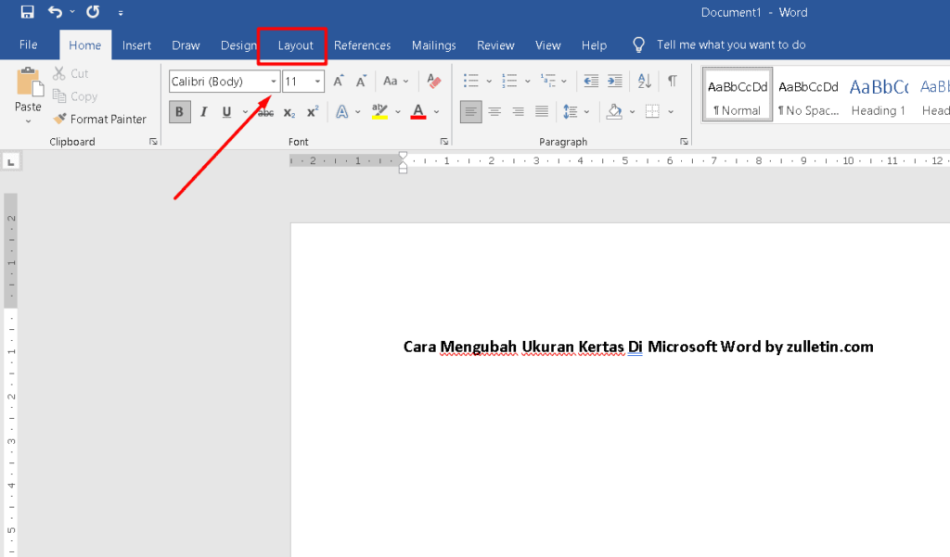Open the Calibri (Body) font name dropdown

[274, 82]
